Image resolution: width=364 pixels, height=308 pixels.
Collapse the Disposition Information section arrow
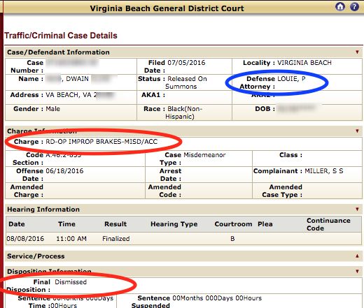(x=357, y=272)
